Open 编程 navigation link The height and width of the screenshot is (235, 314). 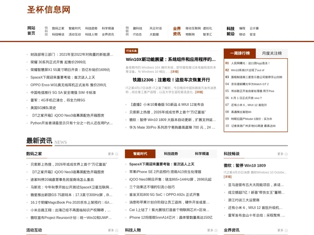click(242, 28)
